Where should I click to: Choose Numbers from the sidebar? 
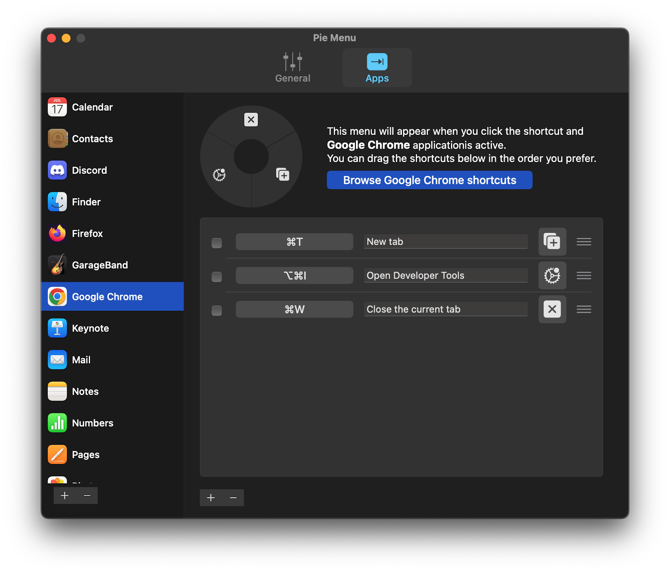[x=112, y=423]
